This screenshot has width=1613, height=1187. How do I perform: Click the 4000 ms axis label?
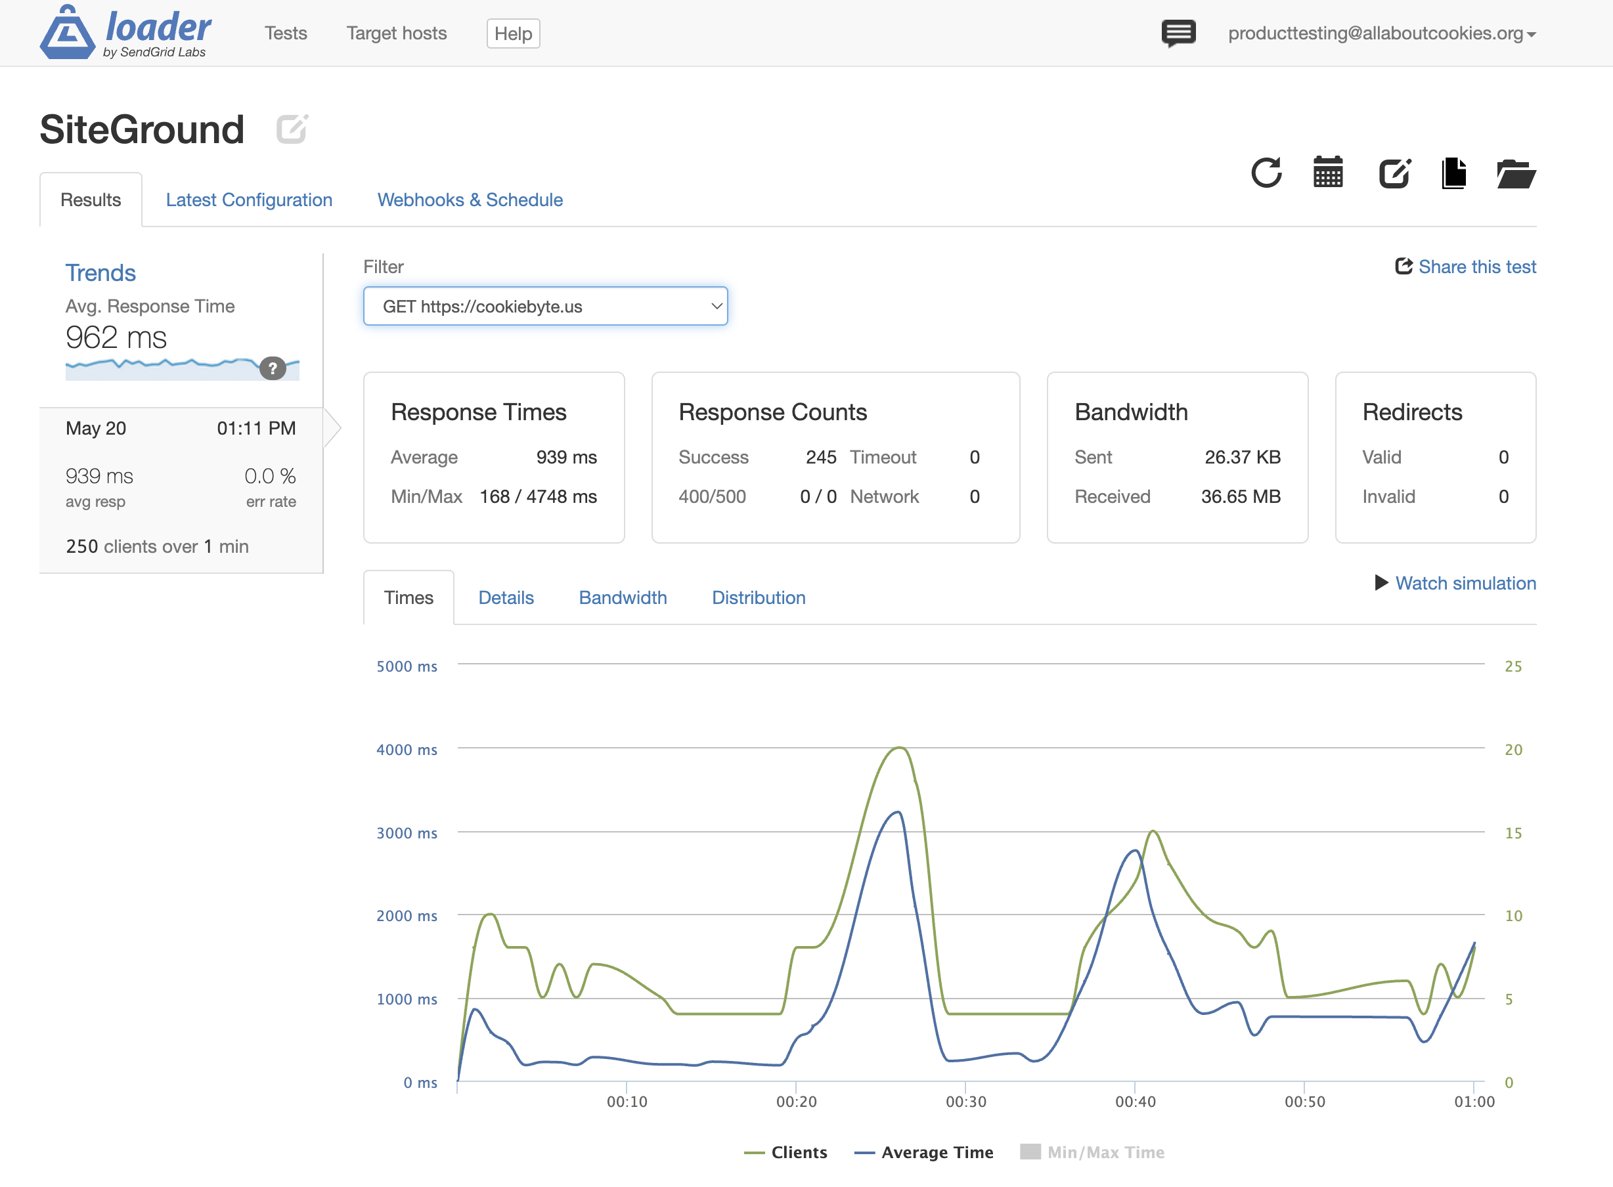[x=407, y=749]
